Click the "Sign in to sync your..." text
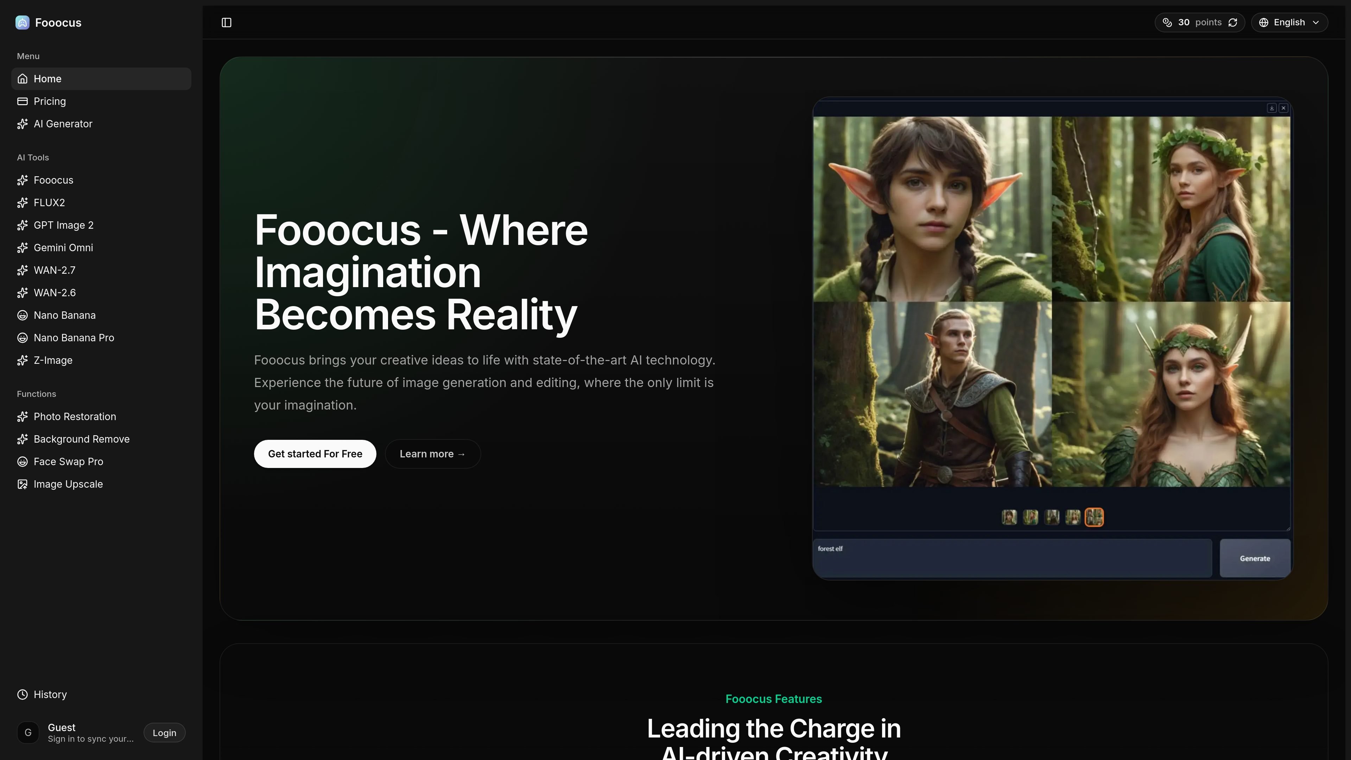 91,739
